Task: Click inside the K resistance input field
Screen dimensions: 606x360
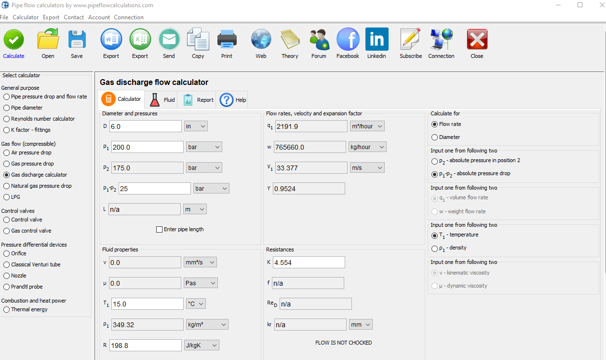Action: click(309, 262)
